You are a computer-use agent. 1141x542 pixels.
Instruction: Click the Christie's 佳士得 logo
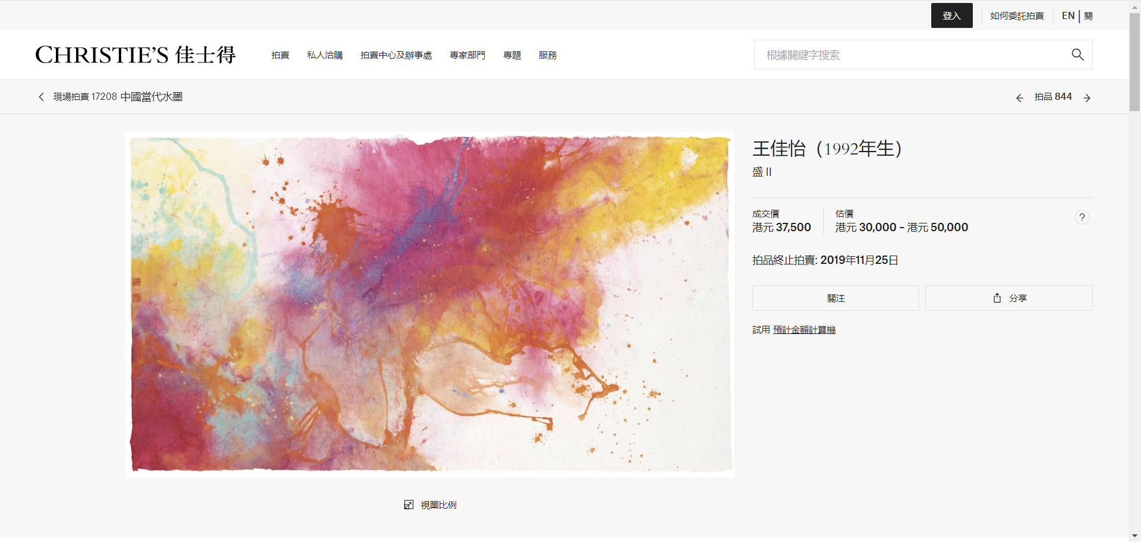tap(135, 55)
